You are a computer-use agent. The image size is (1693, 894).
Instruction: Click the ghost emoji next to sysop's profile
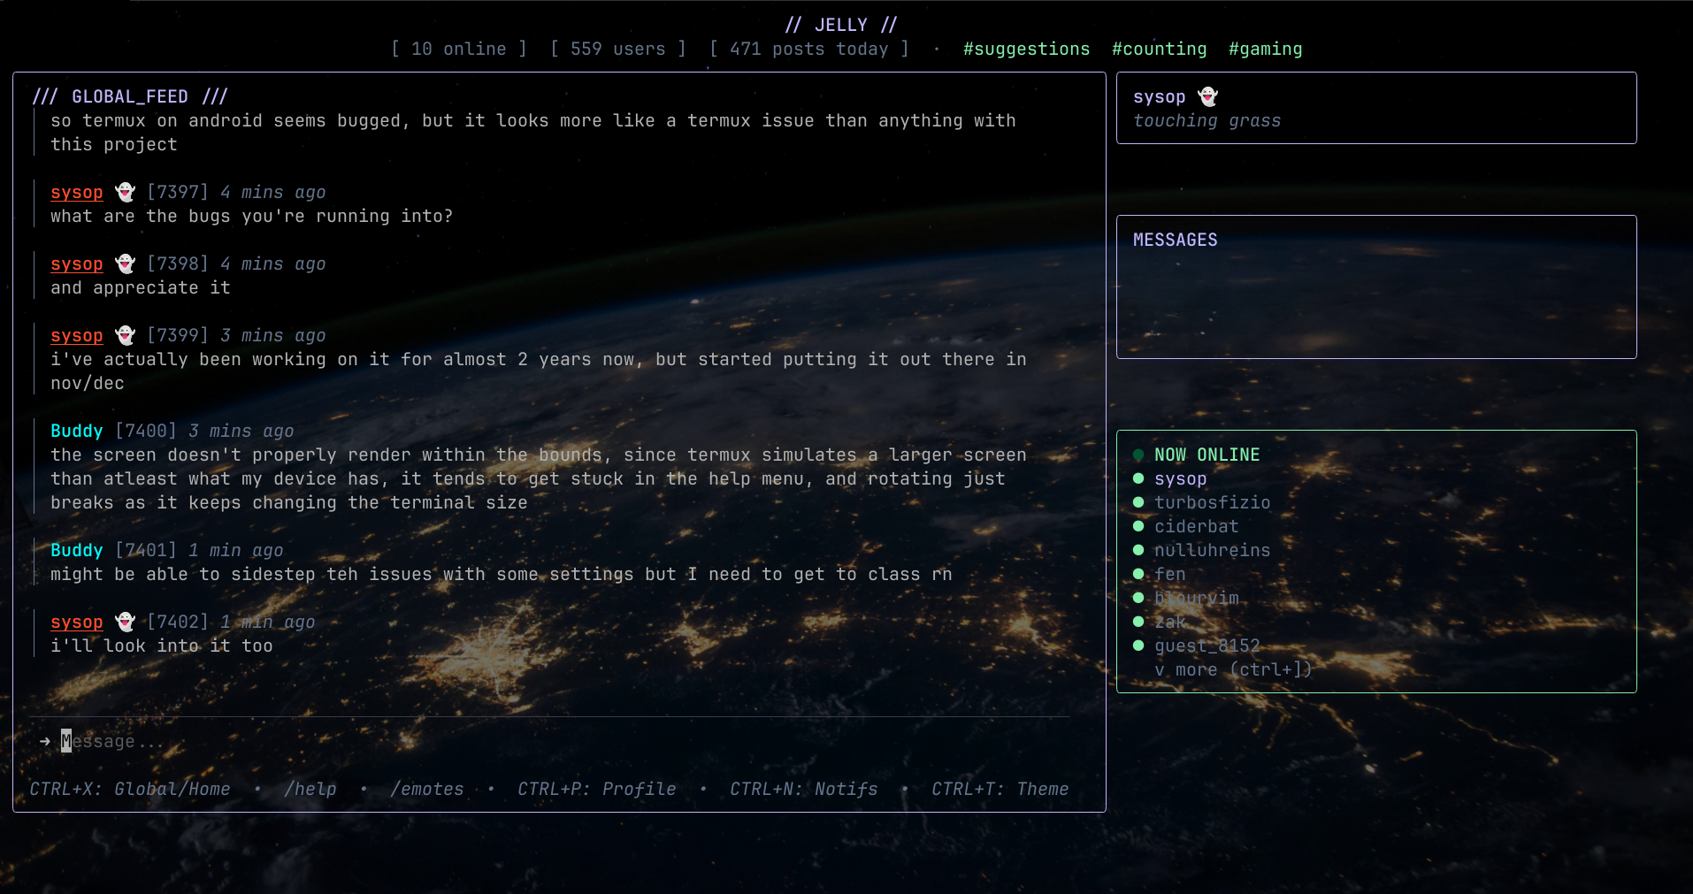click(1207, 96)
